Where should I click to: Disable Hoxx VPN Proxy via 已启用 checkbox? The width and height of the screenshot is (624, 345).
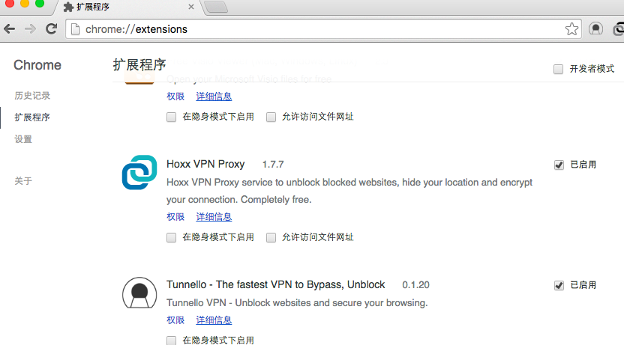(x=559, y=165)
